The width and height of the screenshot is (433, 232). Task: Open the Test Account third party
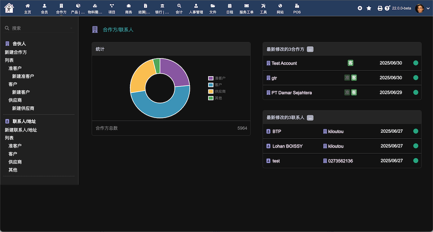(284, 63)
